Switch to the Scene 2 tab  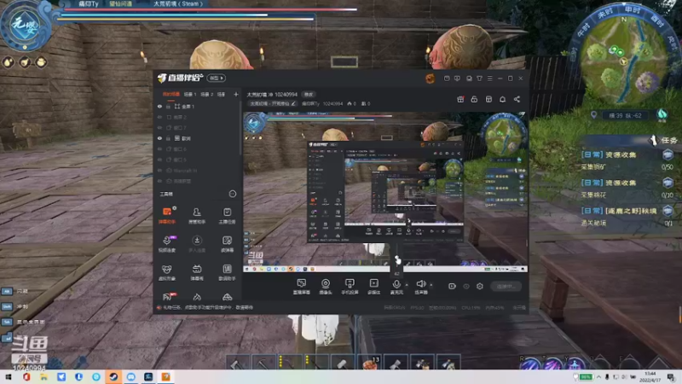(x=206, y=94)
